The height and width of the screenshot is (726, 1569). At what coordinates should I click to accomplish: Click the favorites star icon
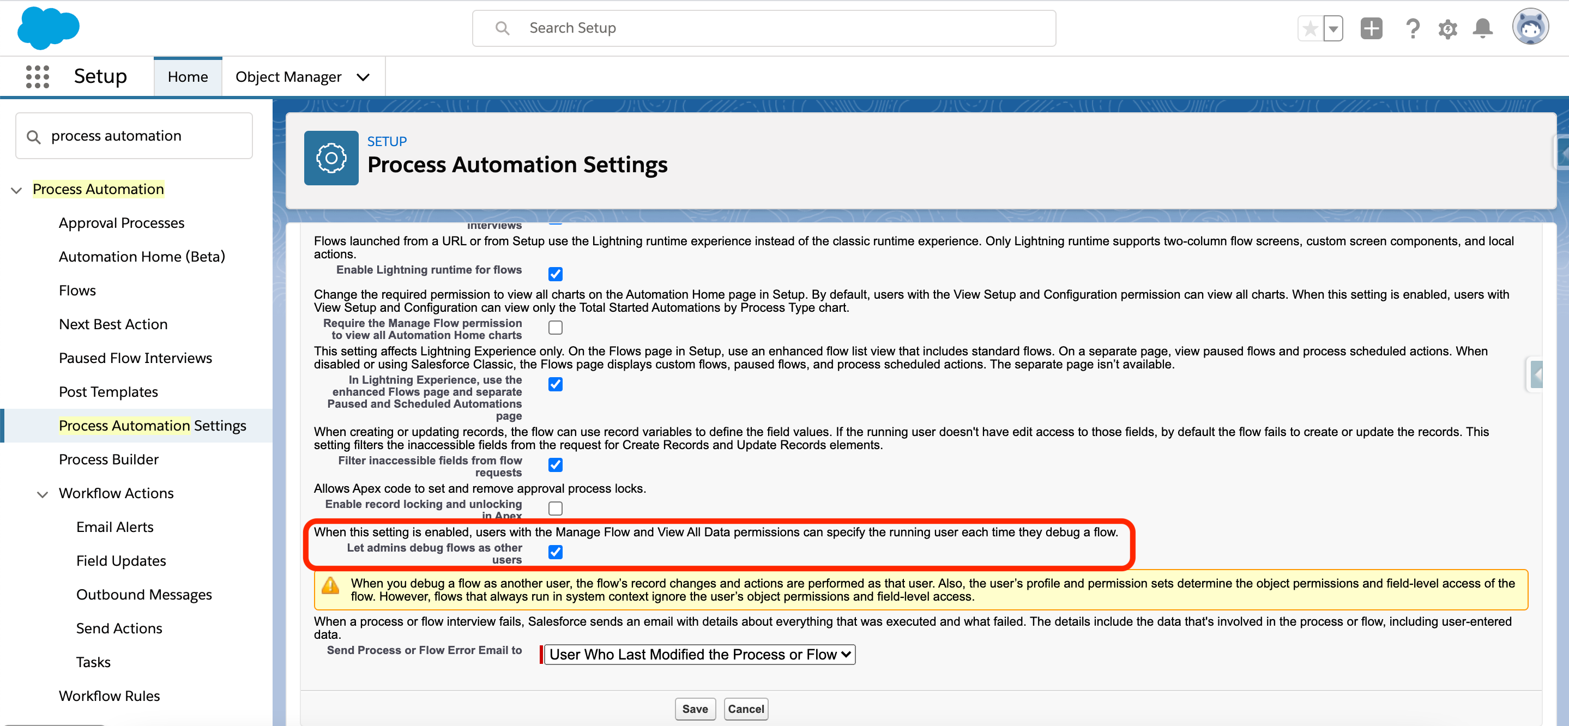[1310, 29]
